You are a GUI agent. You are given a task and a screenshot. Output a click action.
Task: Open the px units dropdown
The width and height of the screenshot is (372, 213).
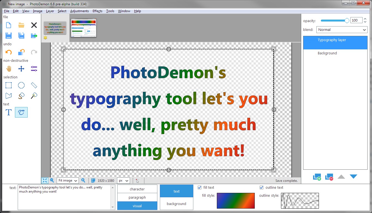pos(124,180)
